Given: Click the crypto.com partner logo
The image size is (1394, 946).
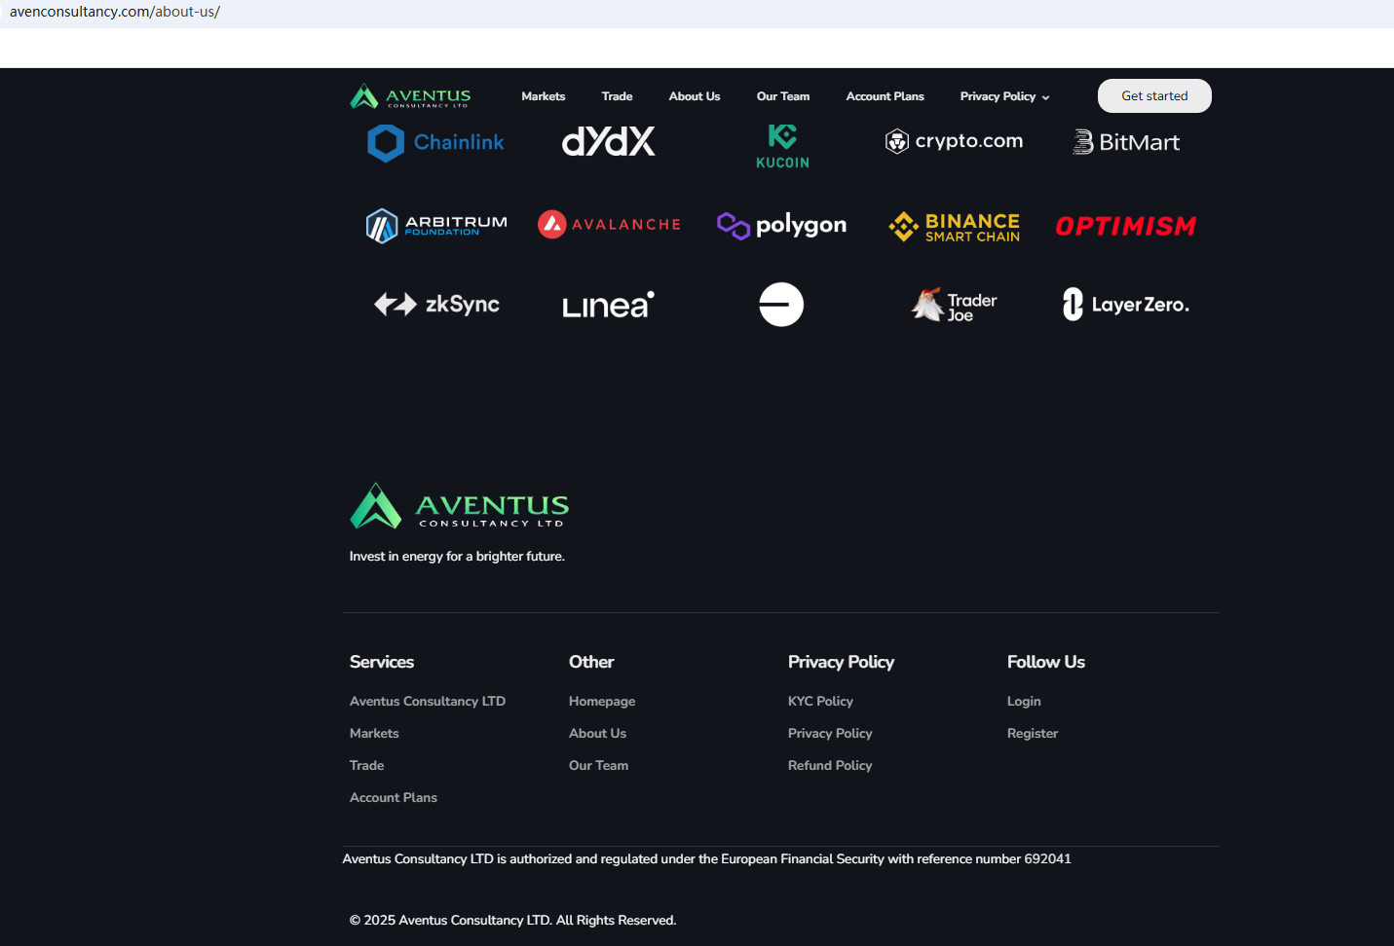Looking at the screenshot, I should coord(954,141).
